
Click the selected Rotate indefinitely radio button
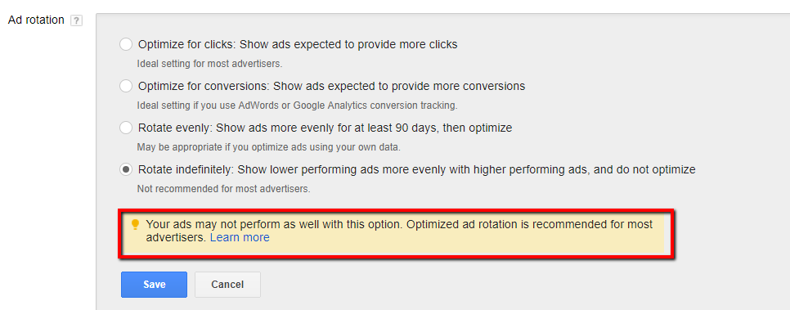click(x=125, y=170)
